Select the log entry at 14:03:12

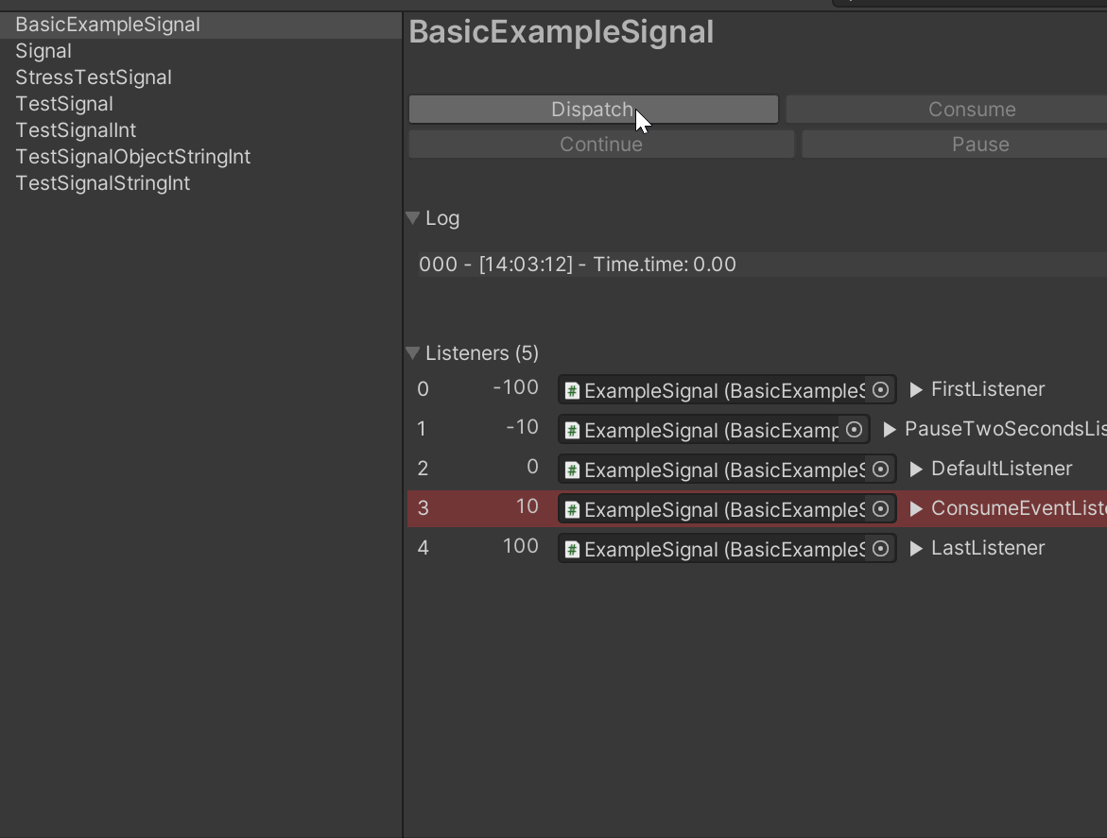(578, 265)
